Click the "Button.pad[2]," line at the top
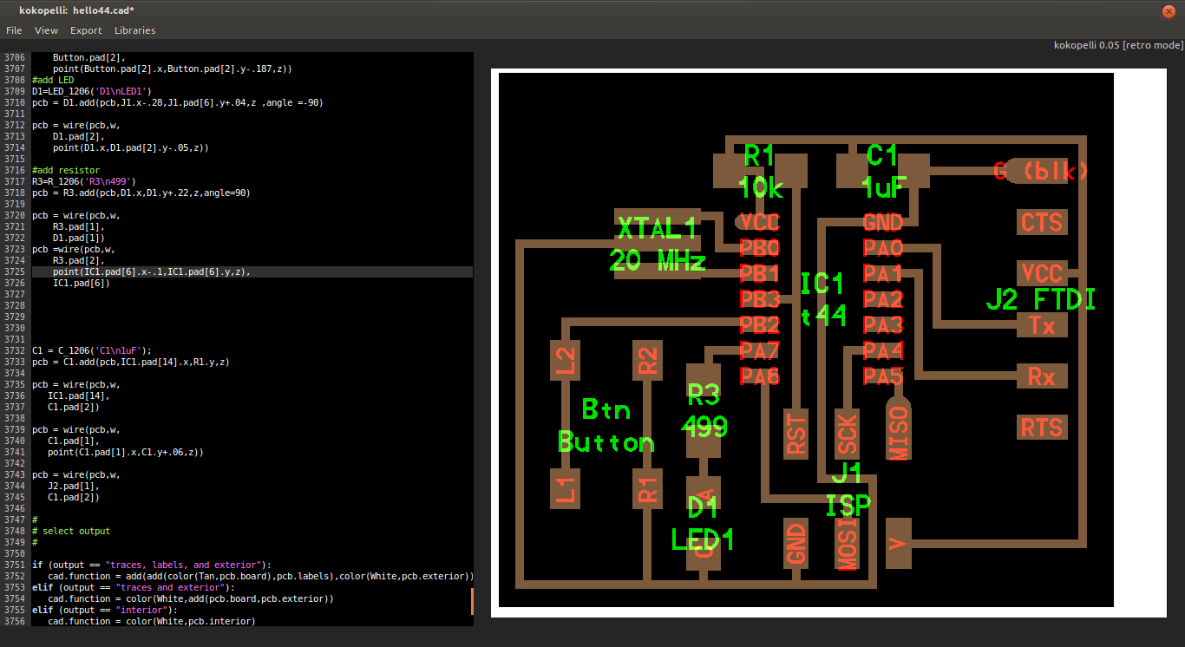 (x=89, y=57)
